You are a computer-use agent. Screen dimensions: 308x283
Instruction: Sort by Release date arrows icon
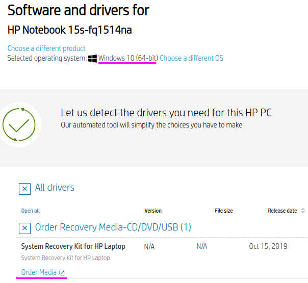tap(303, 211)
